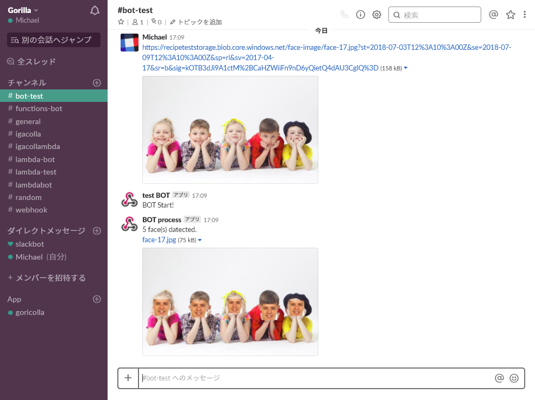The image size is (535, 400).
Task: Click the Michael sender name on message
Action: tap(155, 37)
